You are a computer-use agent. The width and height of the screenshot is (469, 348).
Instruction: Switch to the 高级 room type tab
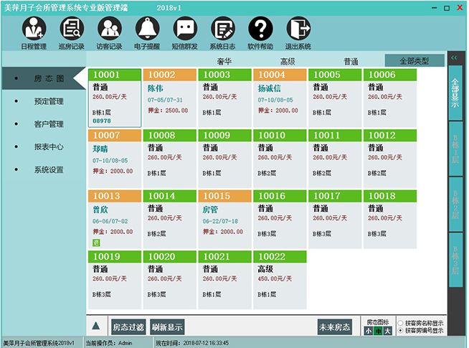pyautogui.click(x=288, y=61)
